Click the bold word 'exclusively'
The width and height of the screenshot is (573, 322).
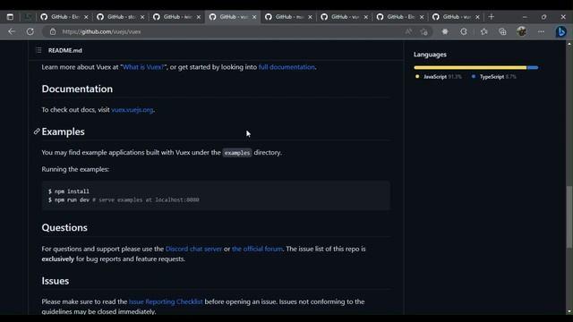click(57, 259)
